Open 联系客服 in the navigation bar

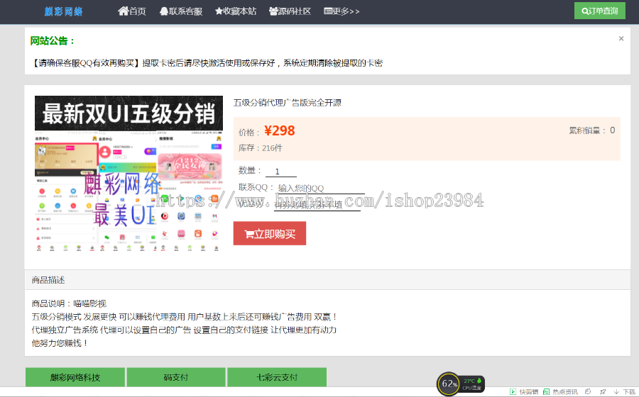pos(181,11)
